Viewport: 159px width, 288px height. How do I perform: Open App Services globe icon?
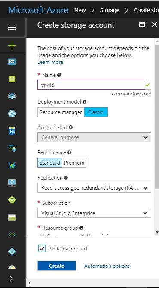click(x=12, y=114)
